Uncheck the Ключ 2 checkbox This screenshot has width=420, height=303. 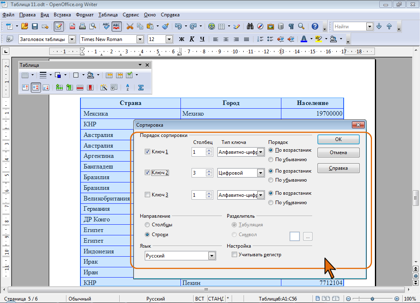[x=147, y=172]
